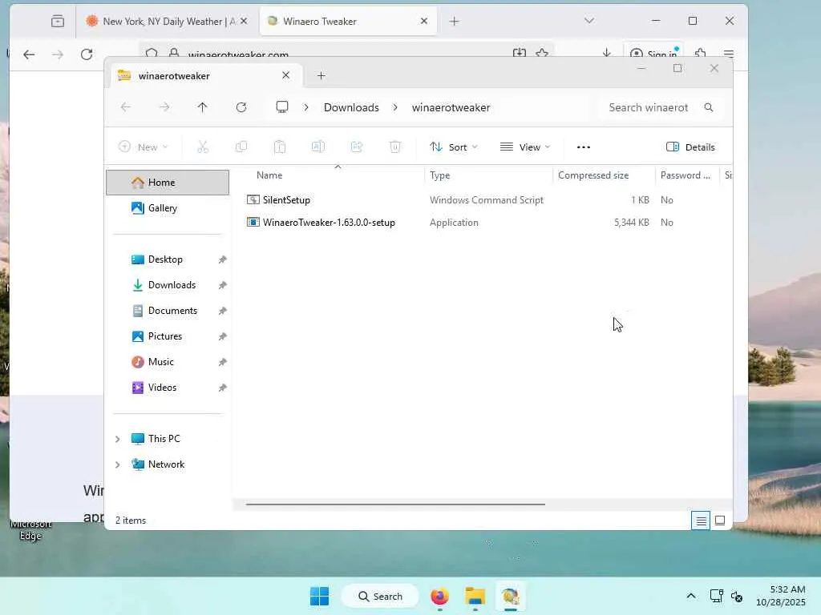Open Home in the navigation pane

click(x=168, y=183)
